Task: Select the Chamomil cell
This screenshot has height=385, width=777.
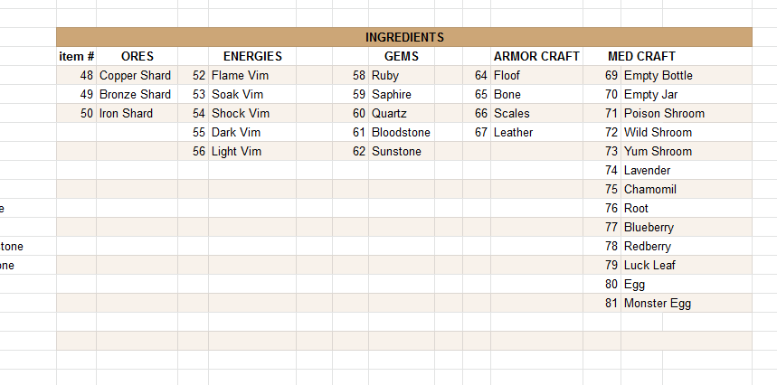Action: coord(687,189)
